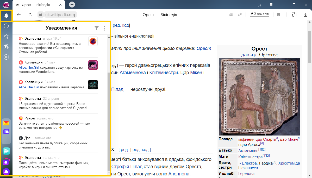Open the Герміона link
The image size is (312, 178).
pyautogui.click(x=246, y=173)
